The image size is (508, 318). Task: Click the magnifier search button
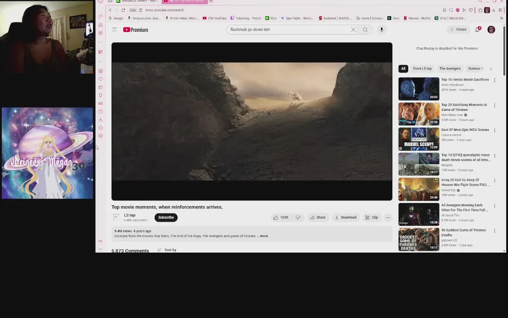coord(365,30)
